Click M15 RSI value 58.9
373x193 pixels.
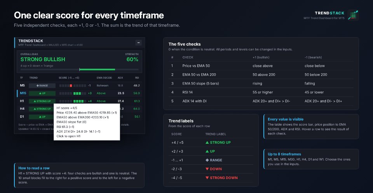(x=136, y=93)
